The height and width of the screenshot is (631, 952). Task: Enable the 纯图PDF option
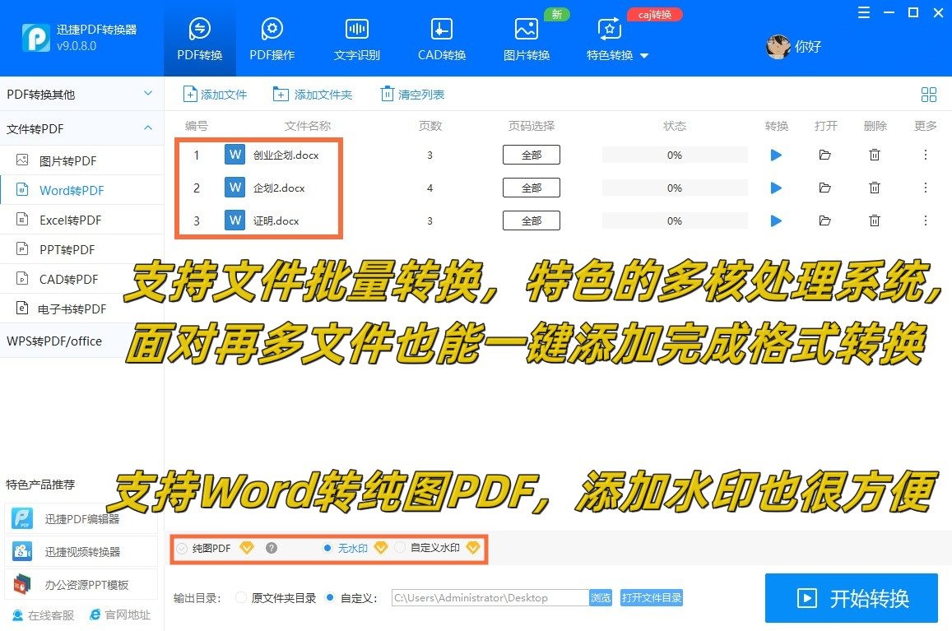182,549
